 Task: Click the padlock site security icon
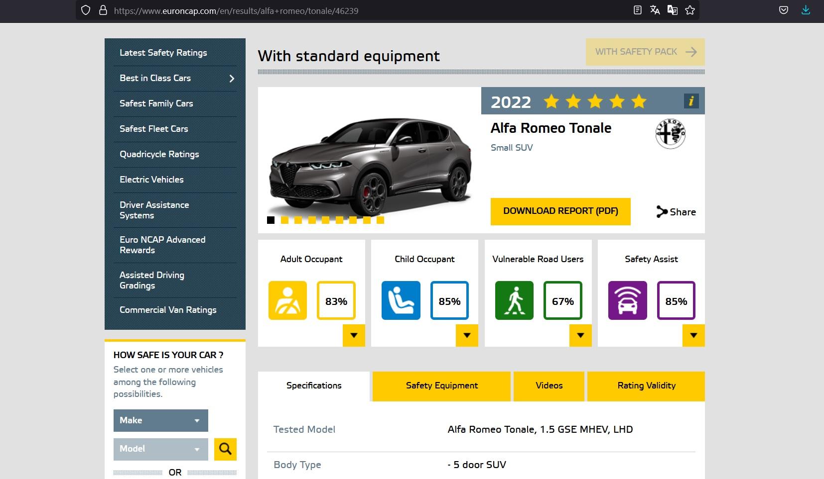click(103, 10)
